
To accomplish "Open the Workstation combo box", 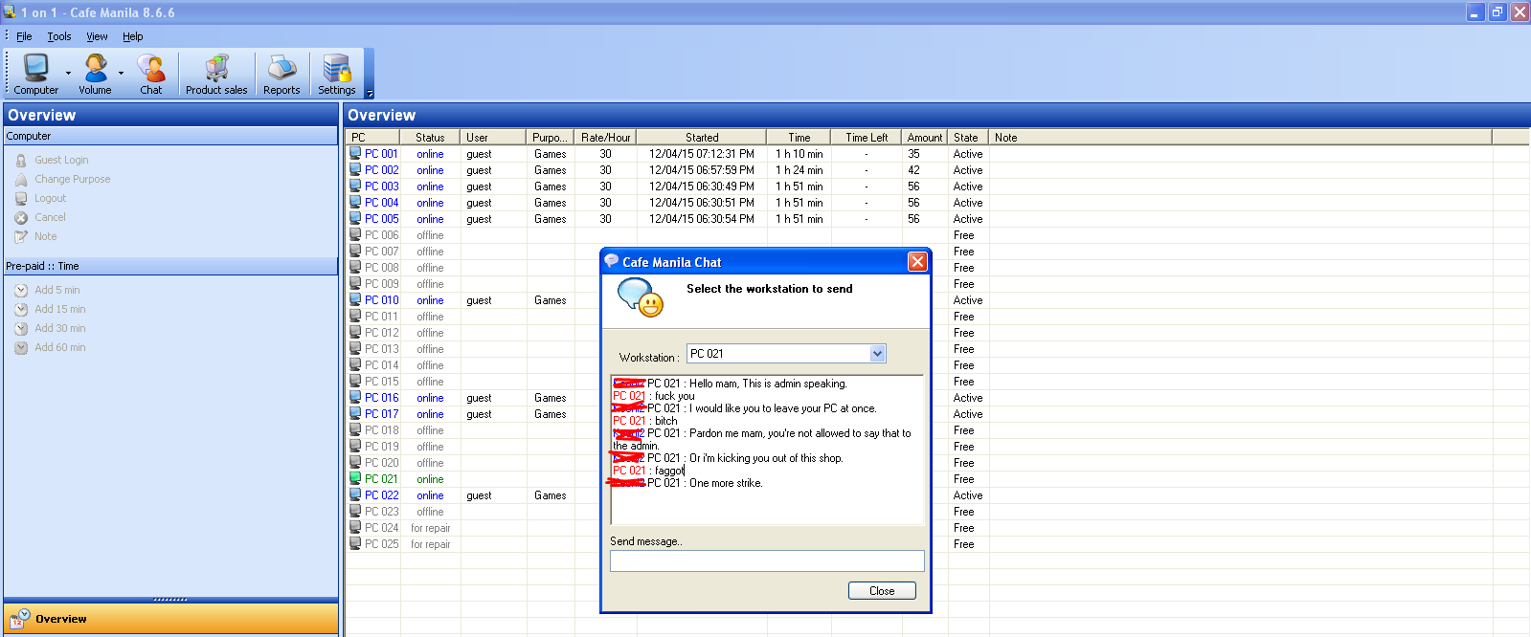I will coord(786,354).
